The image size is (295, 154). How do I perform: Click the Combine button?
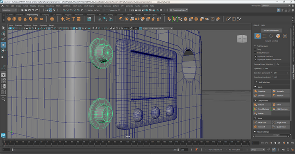point(263,91)
